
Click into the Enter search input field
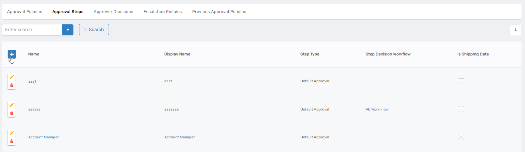coord(32,30)
